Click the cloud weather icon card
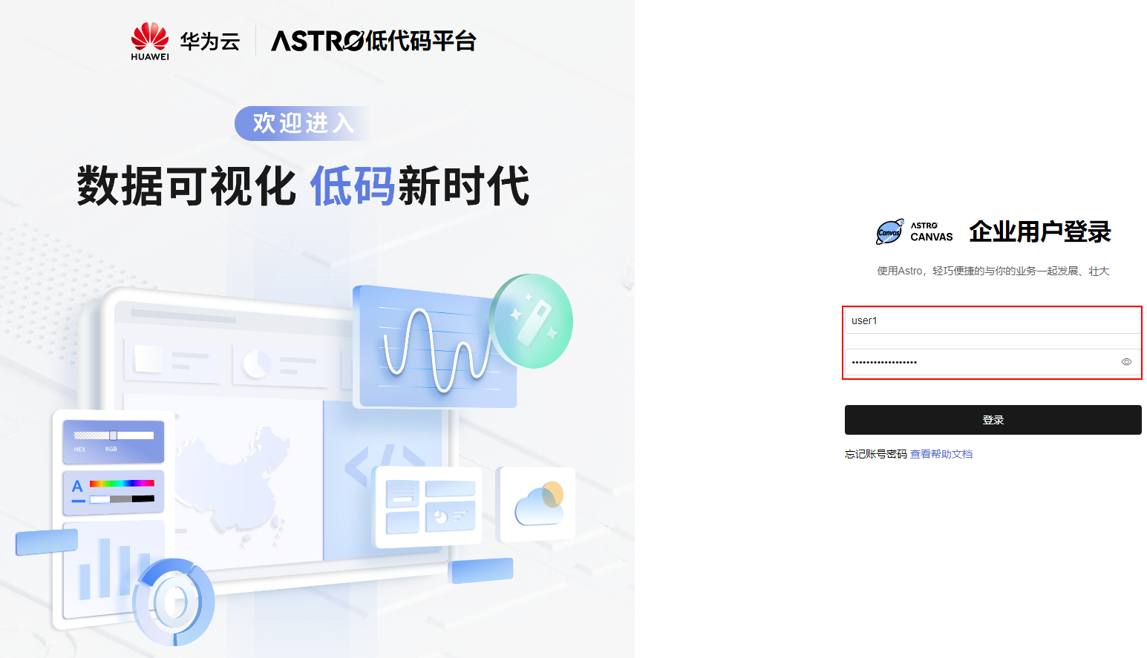Screen dimensions: 1147x658 click(538, 504)
